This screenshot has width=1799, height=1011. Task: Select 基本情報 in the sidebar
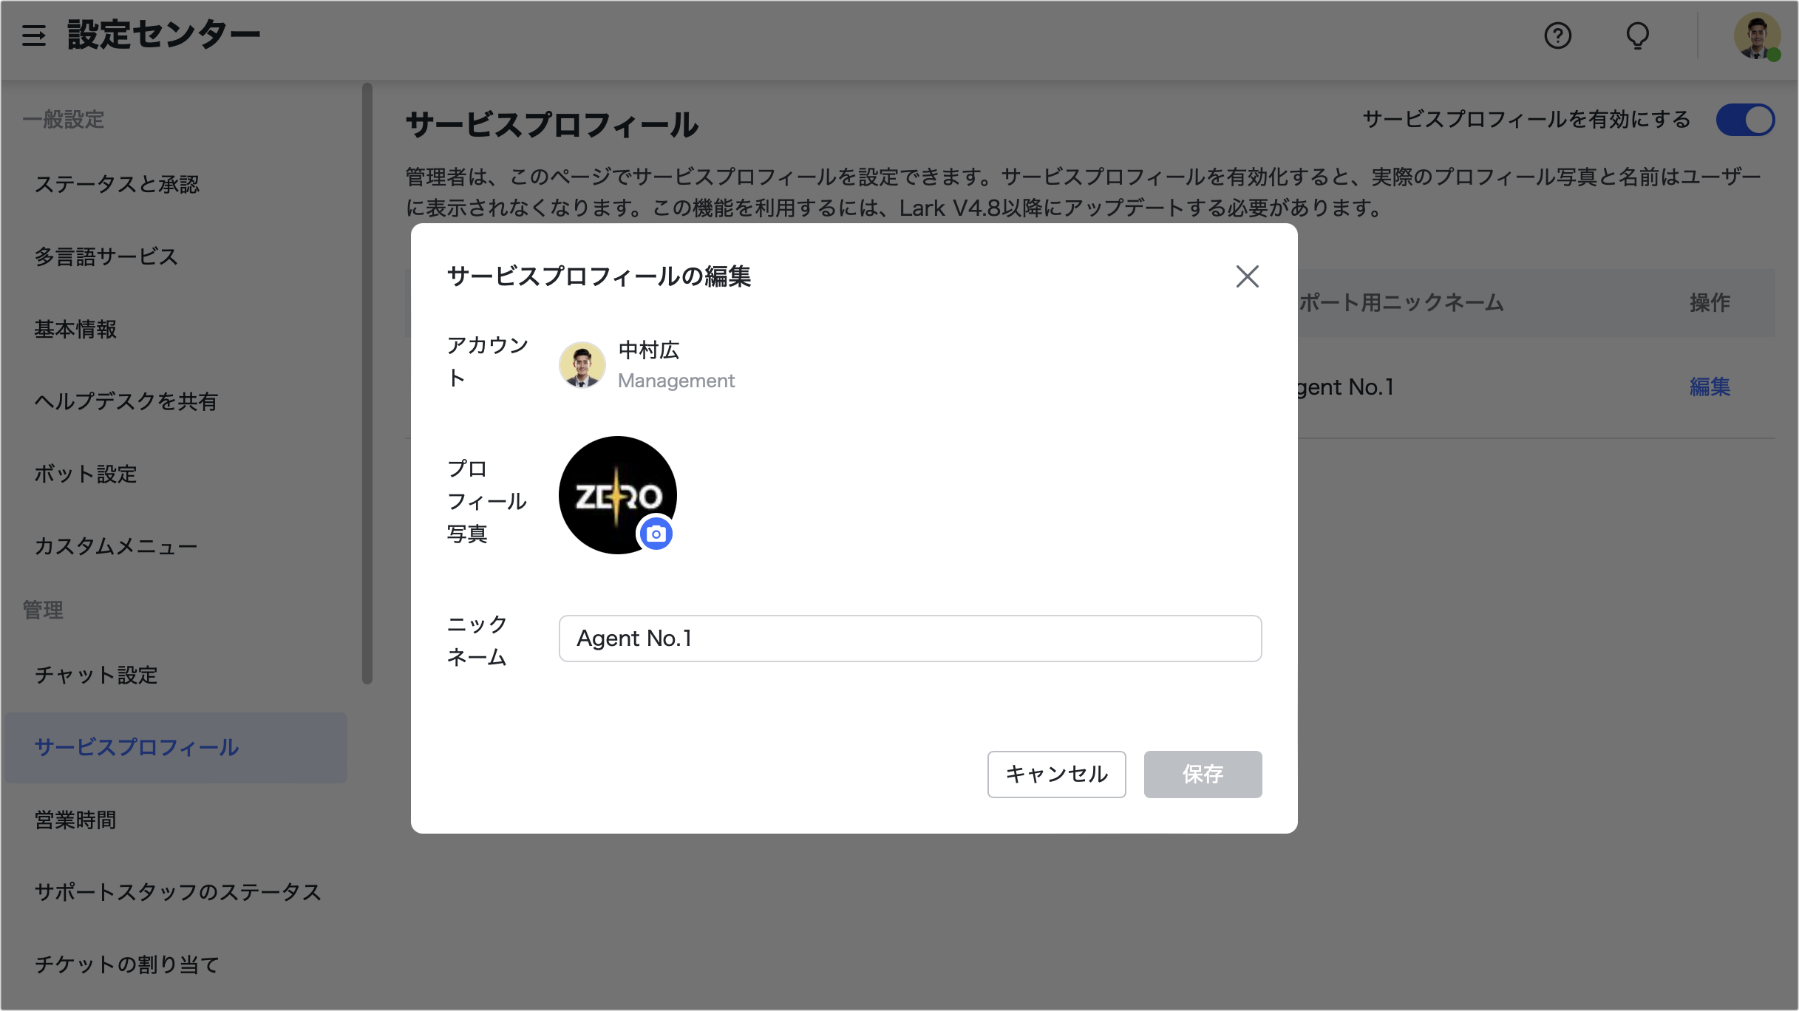coord(75,330)
